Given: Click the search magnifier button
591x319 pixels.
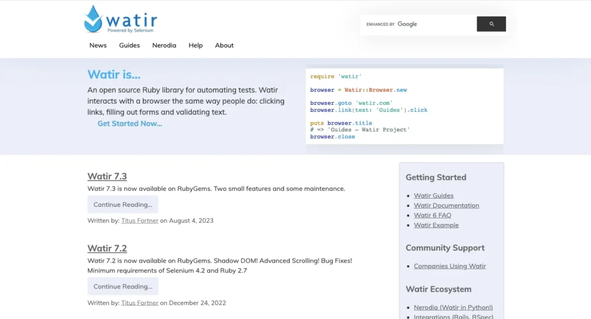Looking at the screenshot, I should click(x=491, y=24).
